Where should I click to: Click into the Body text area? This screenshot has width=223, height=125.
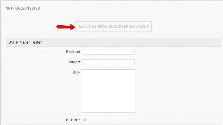point(108,91)
